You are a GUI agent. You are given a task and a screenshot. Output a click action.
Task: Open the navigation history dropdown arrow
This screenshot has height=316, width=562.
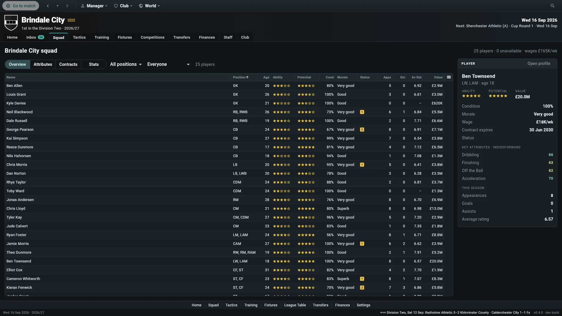57,6
